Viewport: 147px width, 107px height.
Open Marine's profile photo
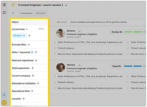click(x=60, y=67)
